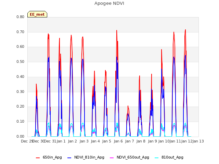Click the red peak on Jan 12

[x=185, y=30]
